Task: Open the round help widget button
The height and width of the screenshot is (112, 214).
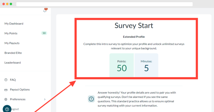Action: click(x=7, y=109)
